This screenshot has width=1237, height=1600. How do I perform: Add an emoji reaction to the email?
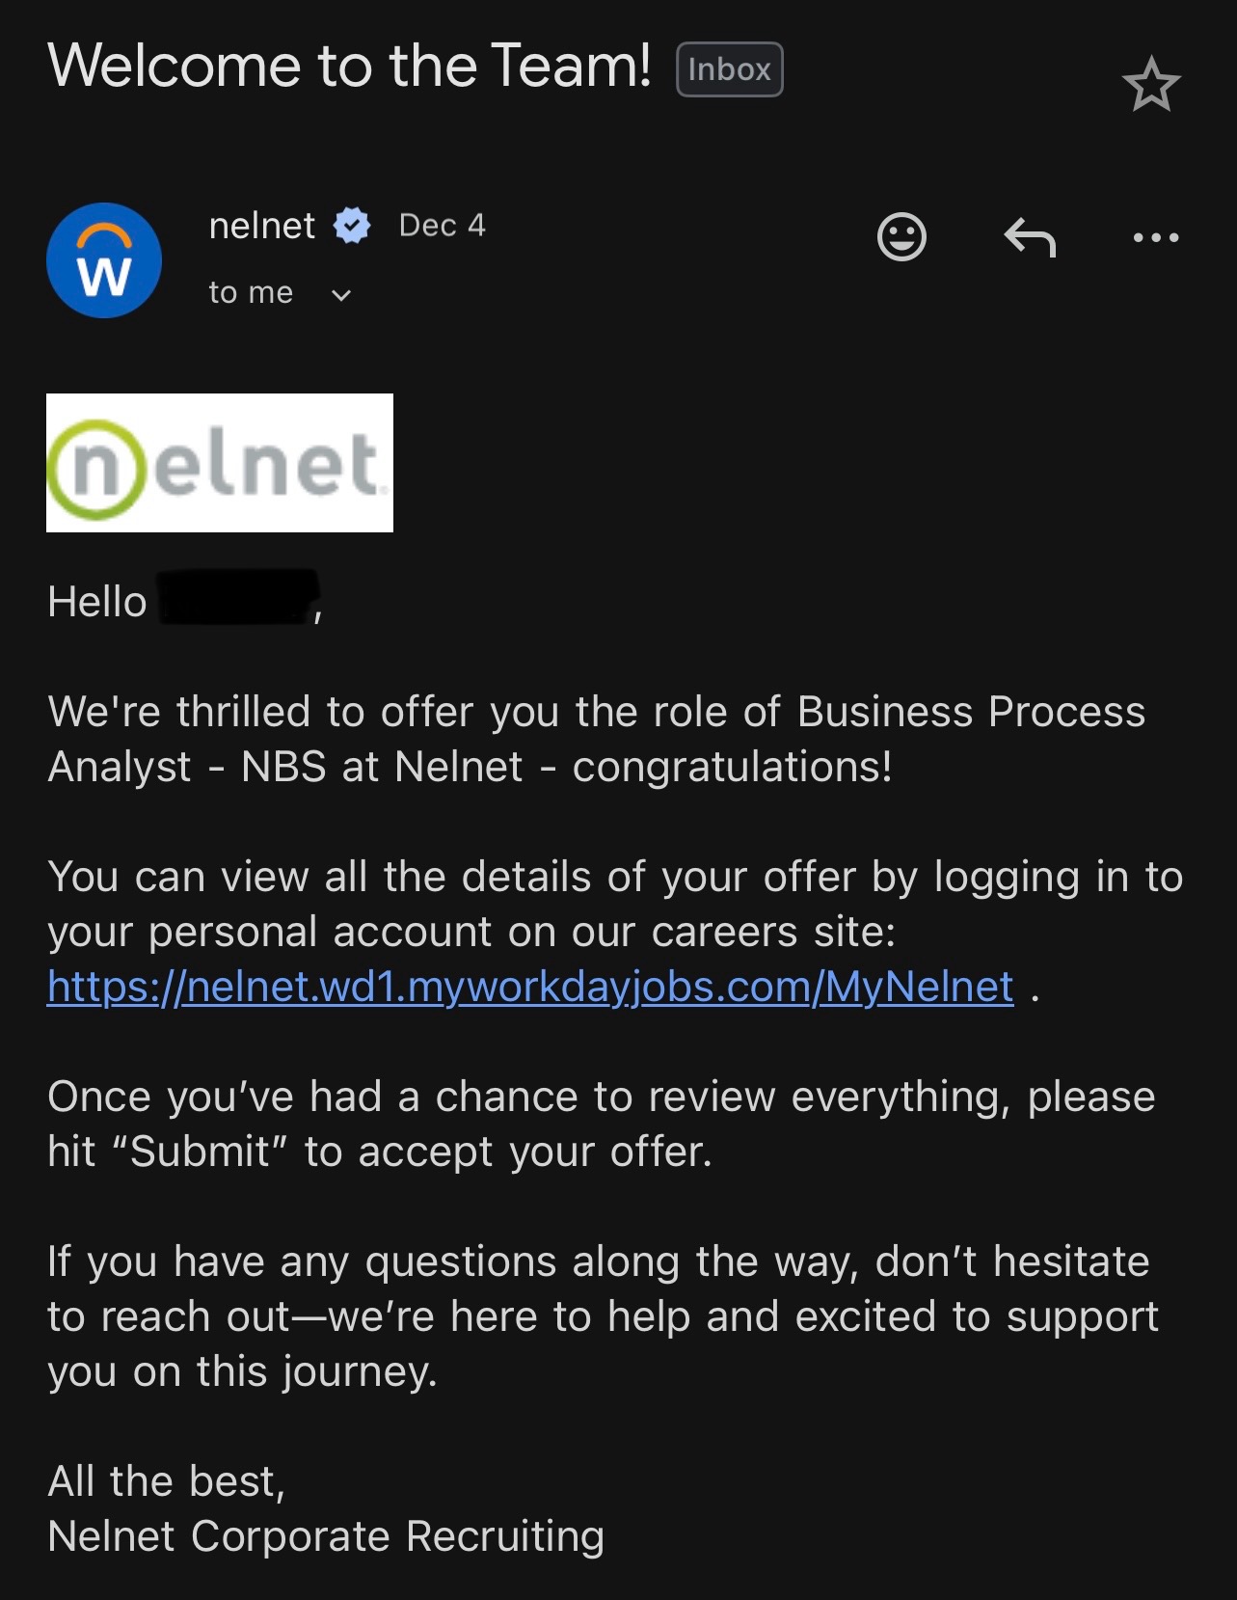point(901,237)
